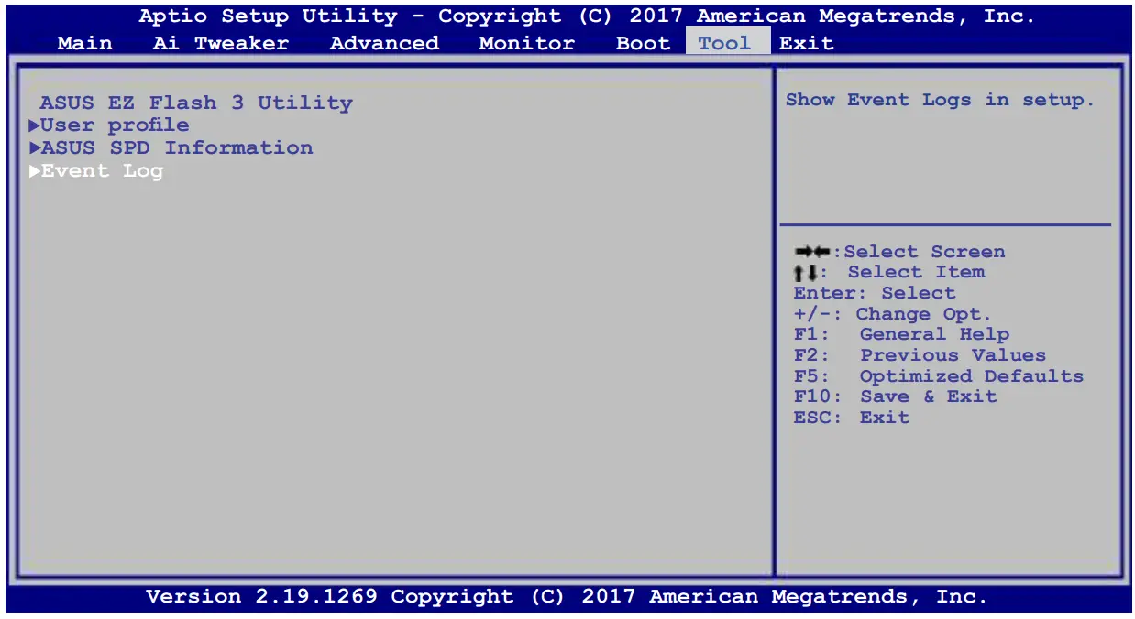Viewport: 1135px width, 619px height.
Task: Expand the ASUS SPD Information triangle
Action: click(34, 147)
